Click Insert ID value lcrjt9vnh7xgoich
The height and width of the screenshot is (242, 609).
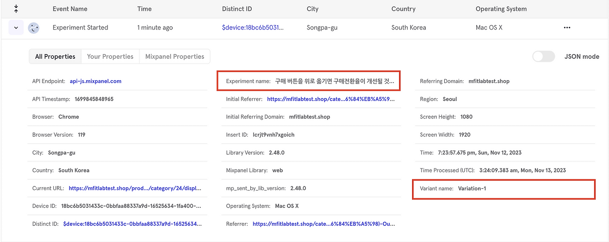(274, 135)
